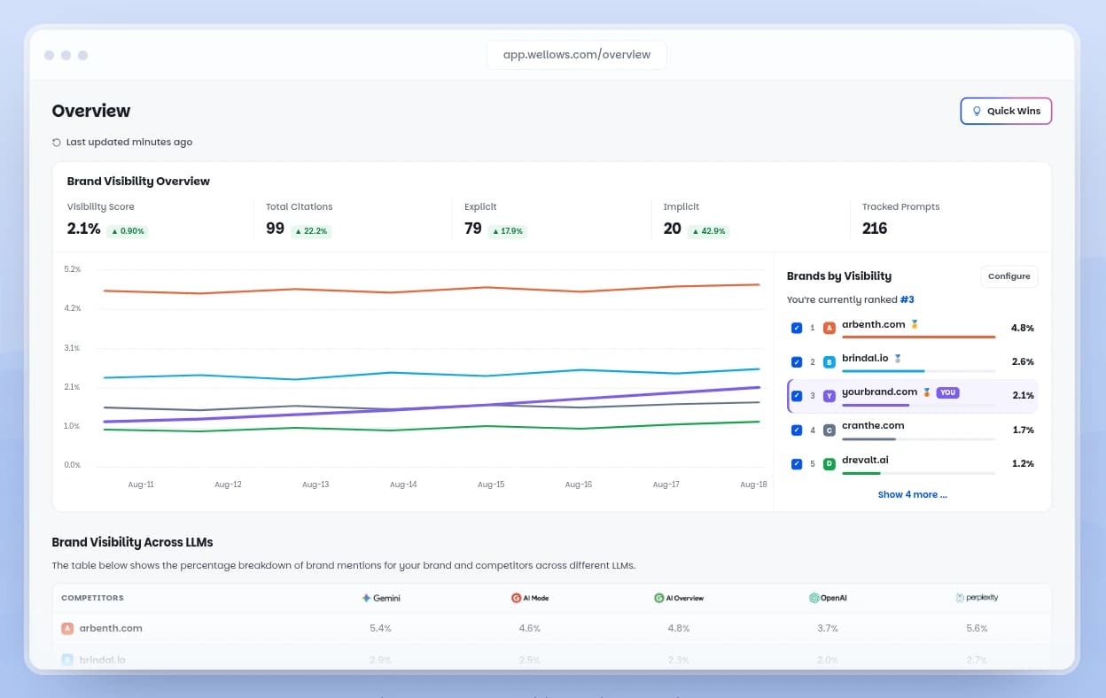Click the YOU badge on yourbrand.com
This screenshot has width=1106, height=698.
click(x=948, y=392)
